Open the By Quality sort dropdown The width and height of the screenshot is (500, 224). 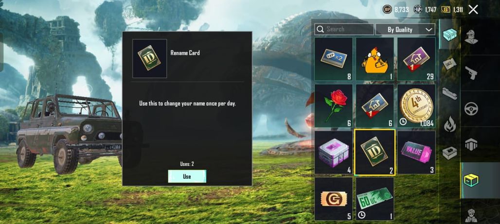pyautogui.click(x=405, y=29)
